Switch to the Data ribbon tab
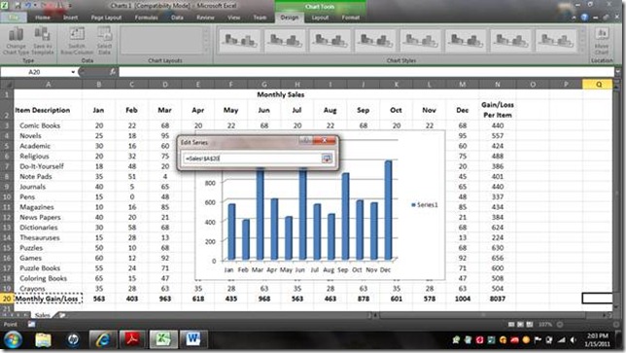Viewport: 626px width, 353px height. tap(177, 18)
